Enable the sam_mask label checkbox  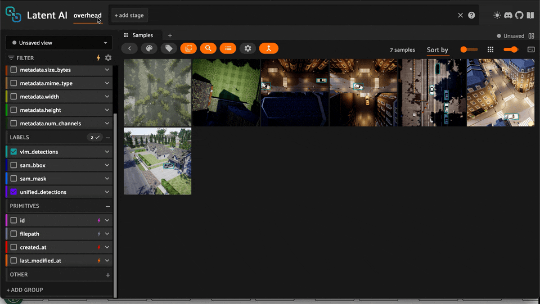point(13,179)
